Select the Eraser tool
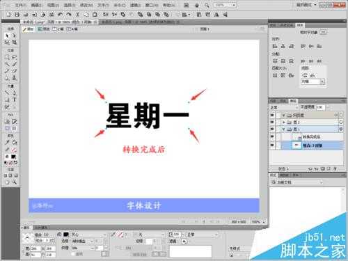The image size is (348, 261). [x=14, y=71]
